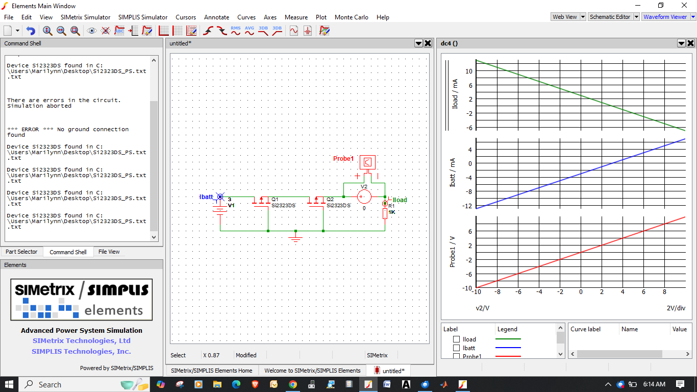Open the dropdown arrow beside New document icon
This screenshot has height=392, width=697.
17,31
